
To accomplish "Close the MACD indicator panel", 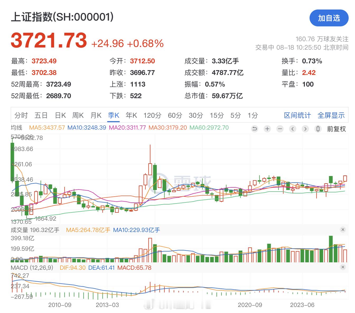I will coord(343,267).
